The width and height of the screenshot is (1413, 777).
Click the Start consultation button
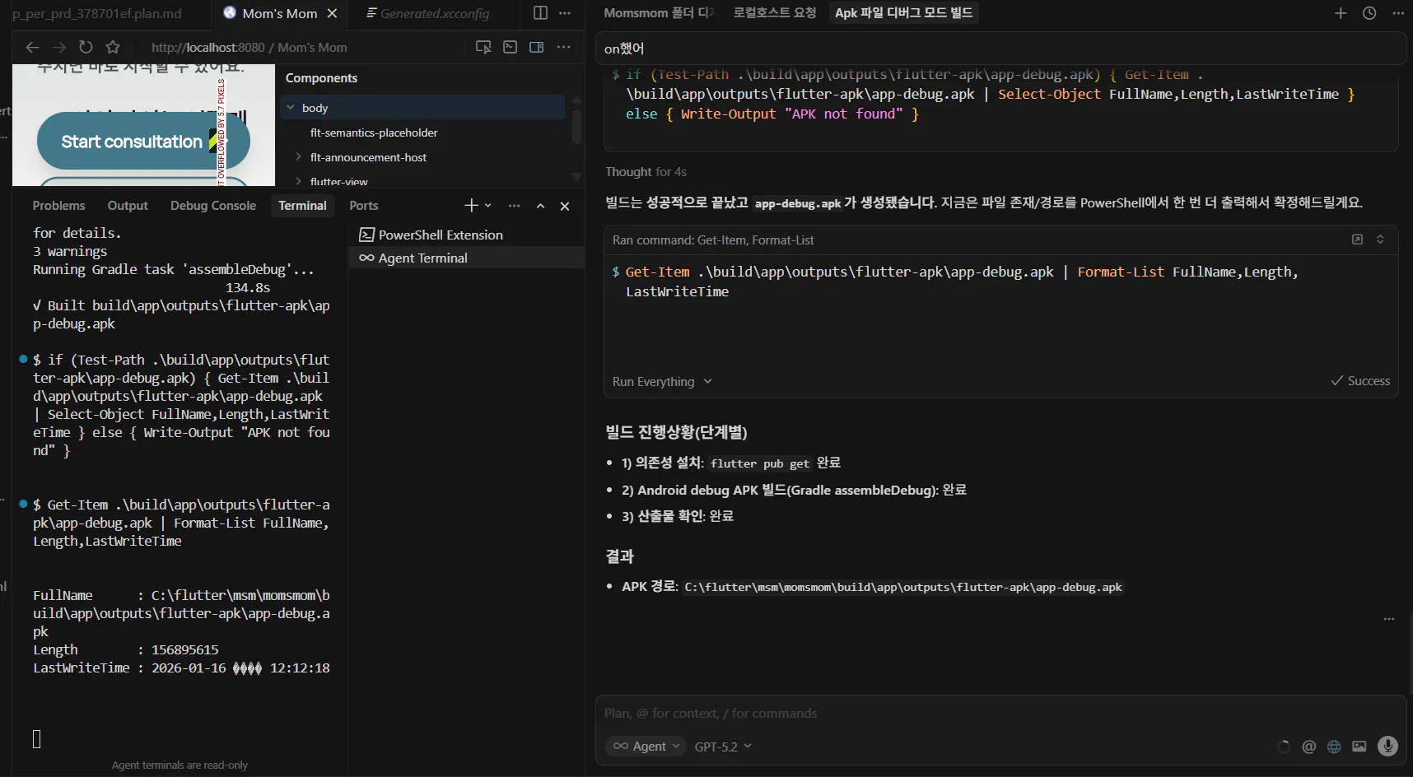point(132,142)
